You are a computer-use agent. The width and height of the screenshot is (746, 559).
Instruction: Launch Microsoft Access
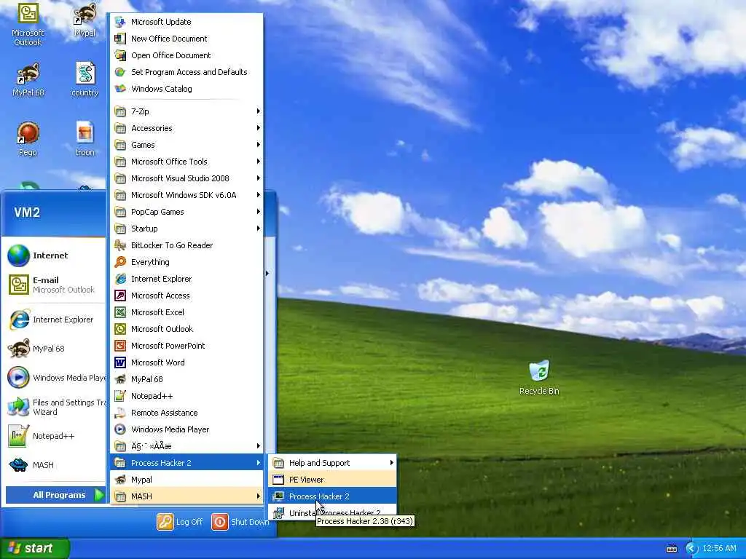click(186, 296)
